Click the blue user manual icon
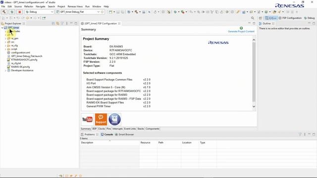 tap(114, 120)
